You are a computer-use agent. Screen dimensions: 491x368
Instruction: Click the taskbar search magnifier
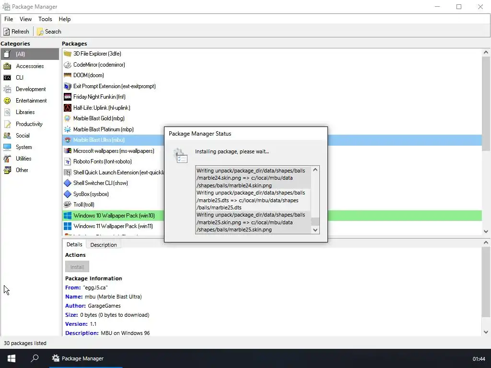pos(35,358)
